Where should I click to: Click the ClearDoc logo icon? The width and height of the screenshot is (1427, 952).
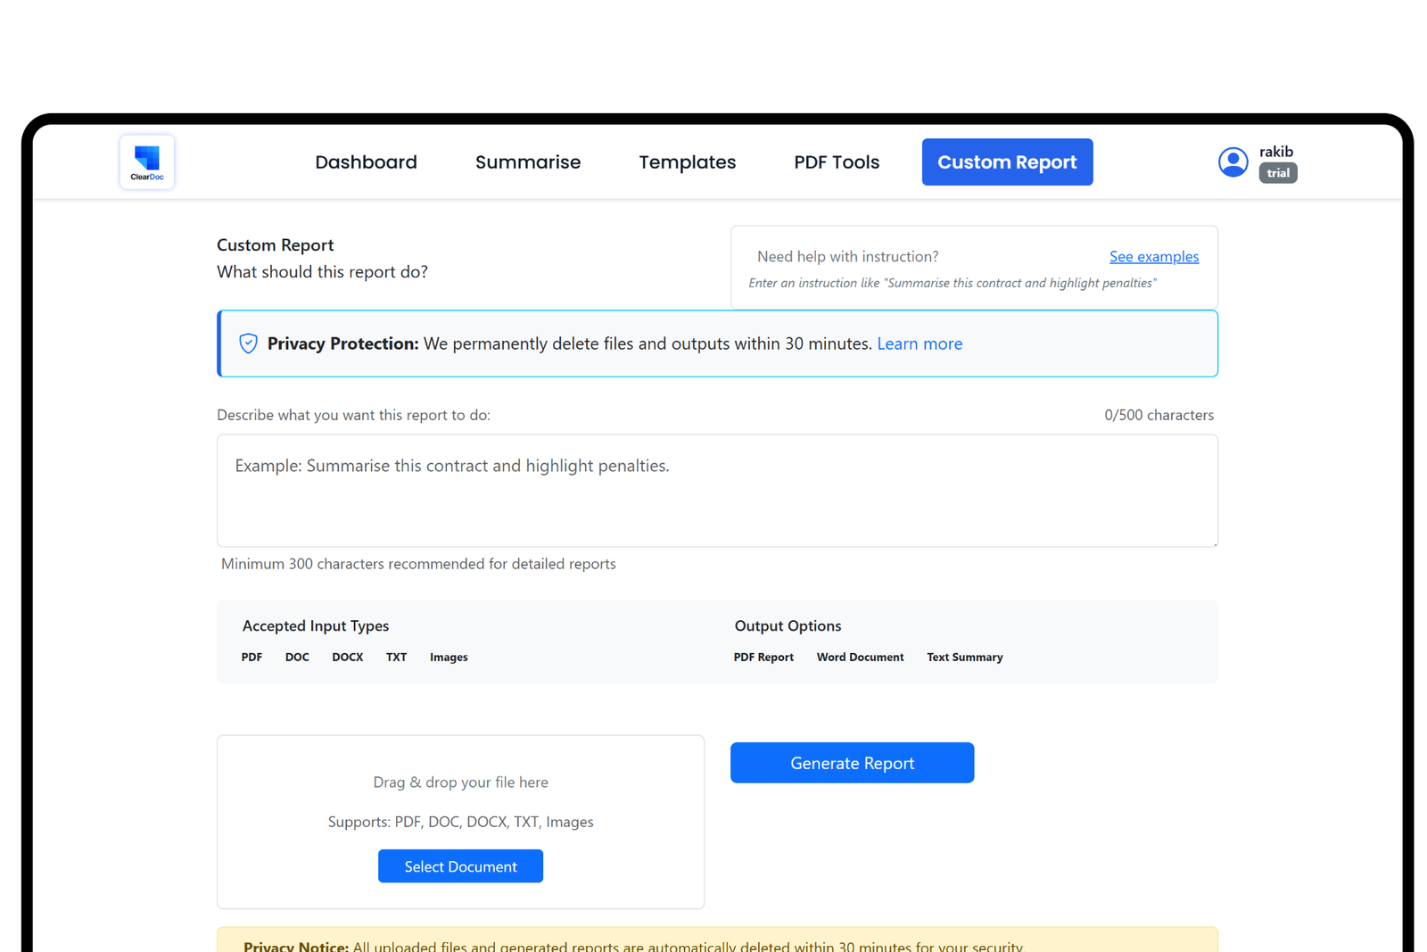pyautogui.click(x=147, y=162)
